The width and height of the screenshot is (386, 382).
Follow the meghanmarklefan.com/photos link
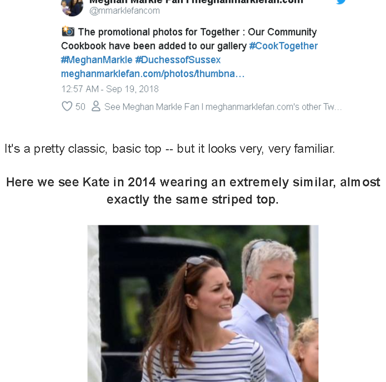click(153, 74)
